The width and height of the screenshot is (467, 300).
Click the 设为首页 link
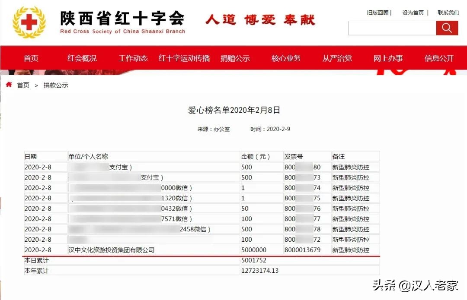coord(413,13)
